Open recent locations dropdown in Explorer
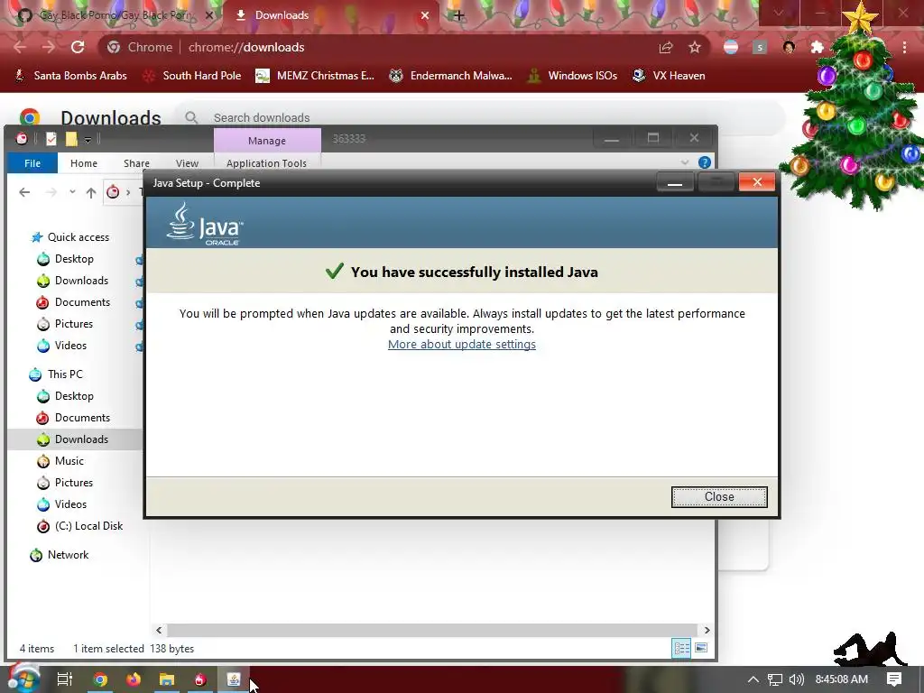Viewport: 924px width, 693px height. [x=72, y=192]
